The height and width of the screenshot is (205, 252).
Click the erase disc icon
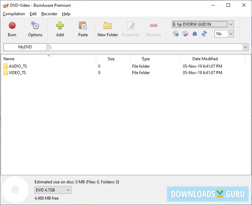[x=185, y=34]
